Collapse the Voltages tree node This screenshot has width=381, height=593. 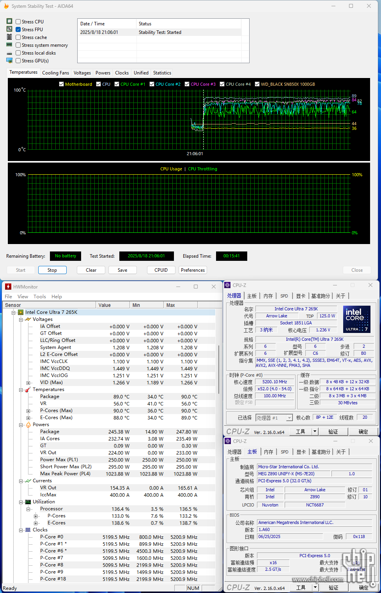[21, 319]
